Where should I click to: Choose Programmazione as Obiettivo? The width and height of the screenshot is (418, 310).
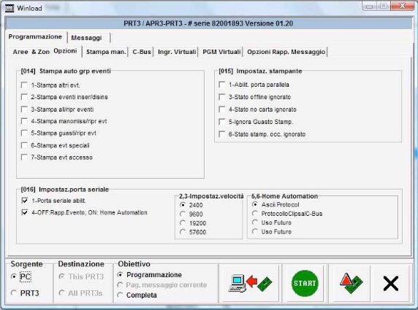pyautogui.click(x=121, y=274)
